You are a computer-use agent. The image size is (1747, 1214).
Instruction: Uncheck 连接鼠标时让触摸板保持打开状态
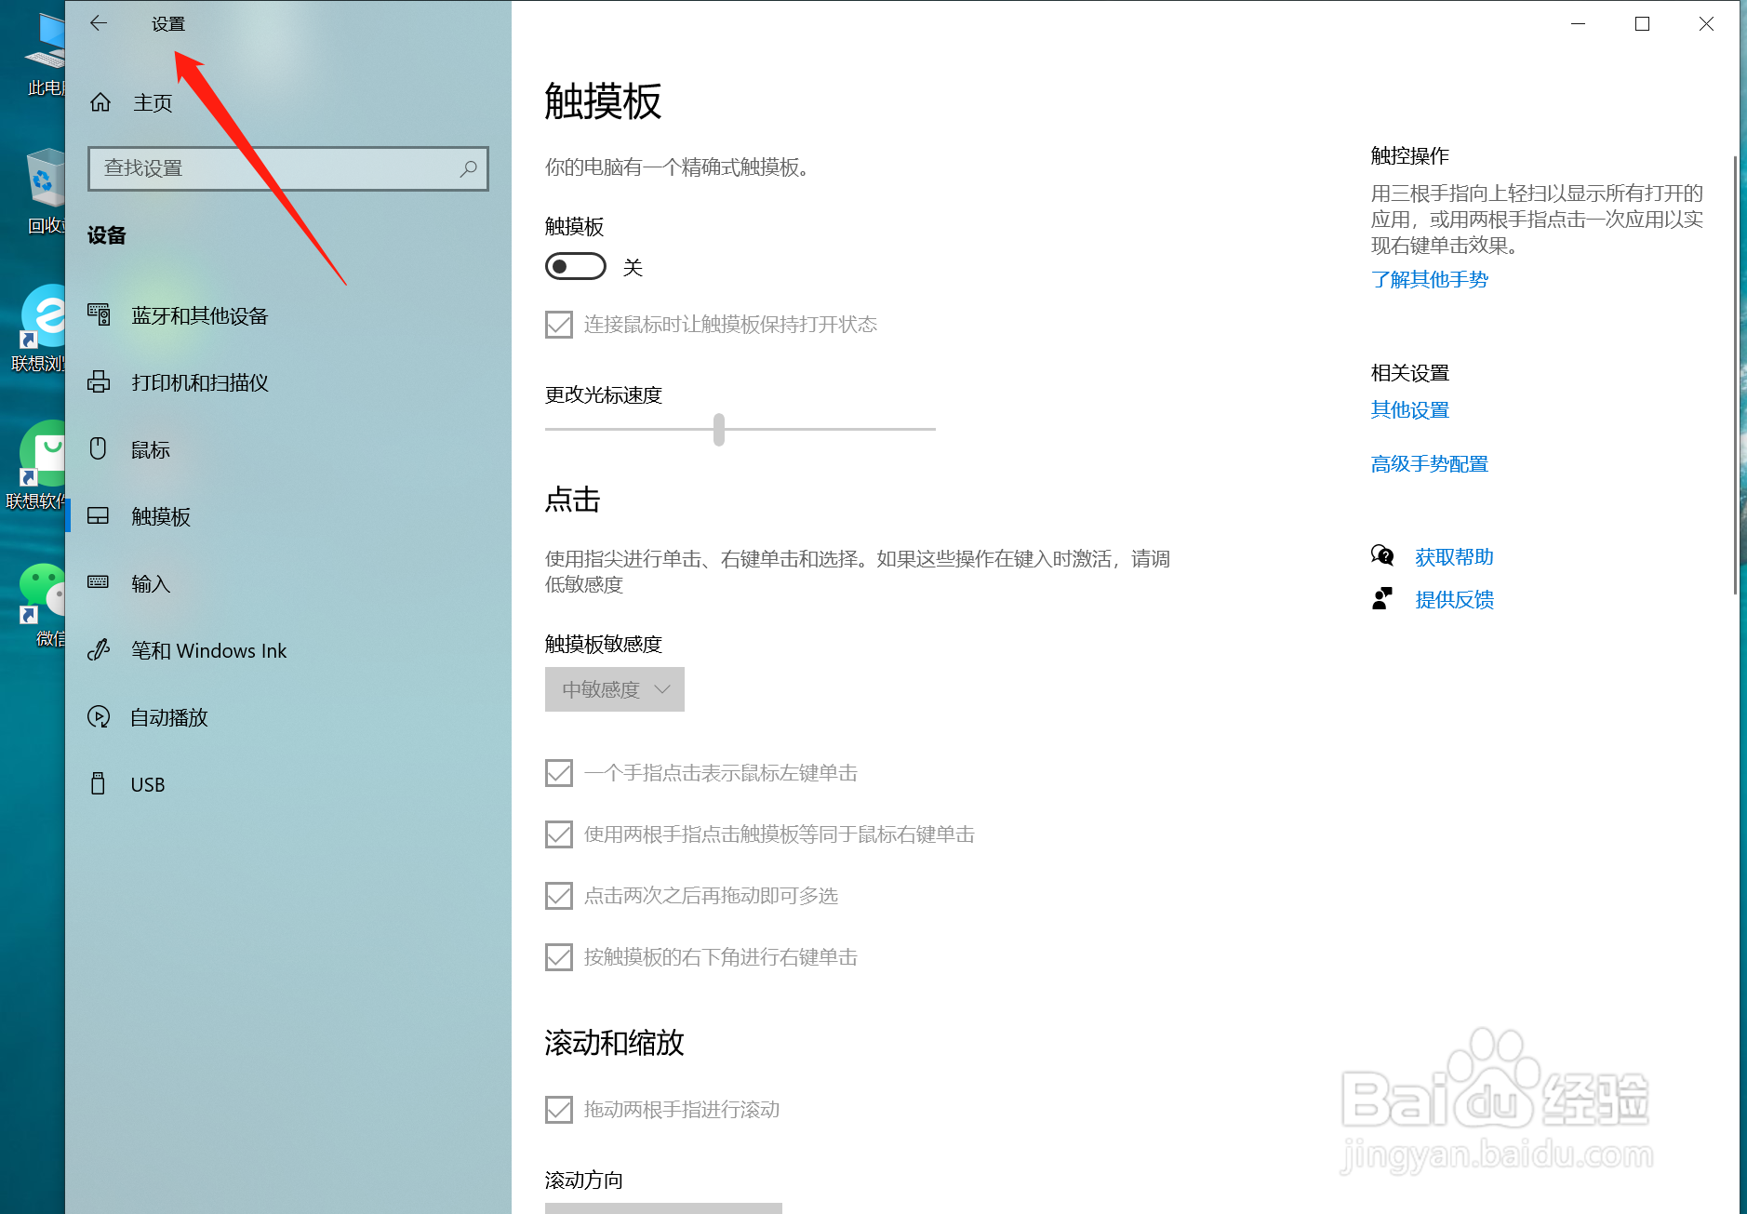[558, 324]
